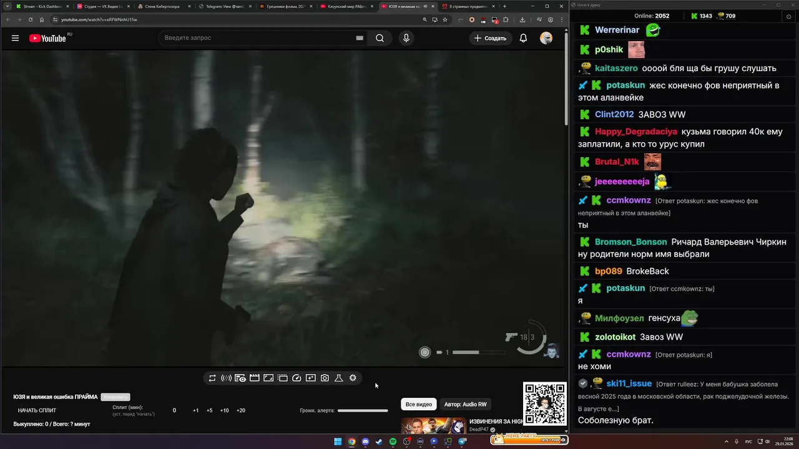Open the gear settings in video toolbar
This screenshot has width=799, height=449.
coord(353,378)
